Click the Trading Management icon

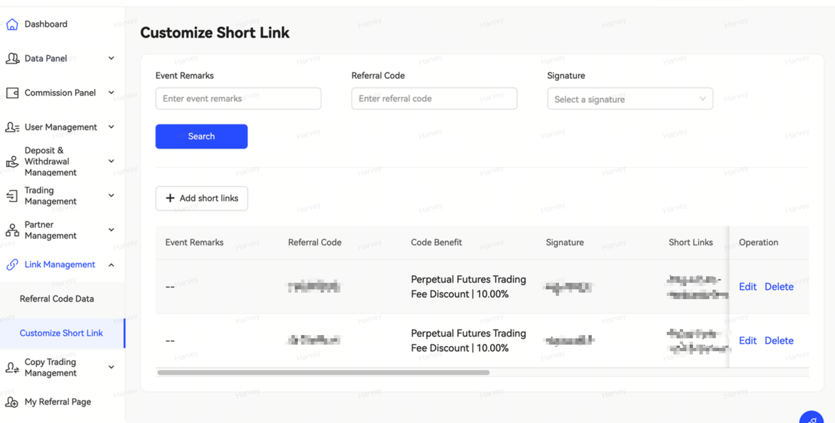(12, 196)
